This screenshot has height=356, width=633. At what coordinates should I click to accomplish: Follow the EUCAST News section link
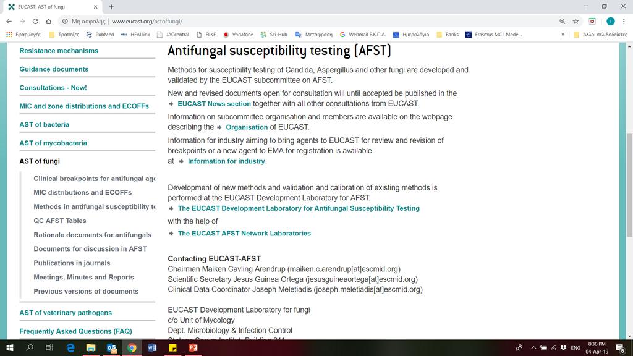(214, 104)
